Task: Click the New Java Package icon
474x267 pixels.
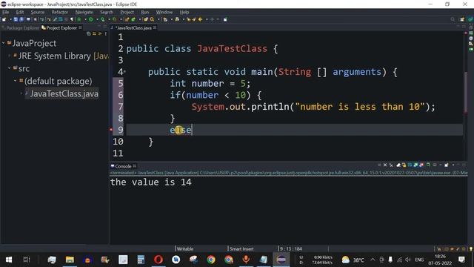Action: [x=127, y=19]
